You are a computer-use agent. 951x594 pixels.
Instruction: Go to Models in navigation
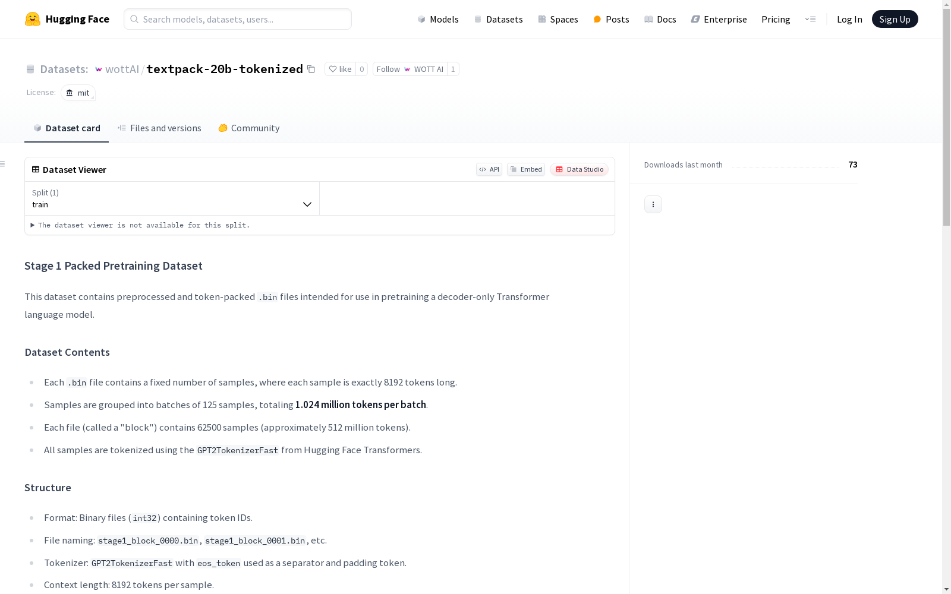coord(438,19)
